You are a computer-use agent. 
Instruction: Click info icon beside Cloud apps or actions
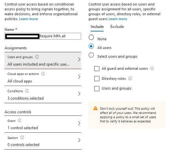coord(43,74)
